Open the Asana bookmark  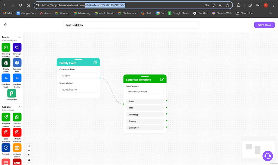[x=46, y=13]
